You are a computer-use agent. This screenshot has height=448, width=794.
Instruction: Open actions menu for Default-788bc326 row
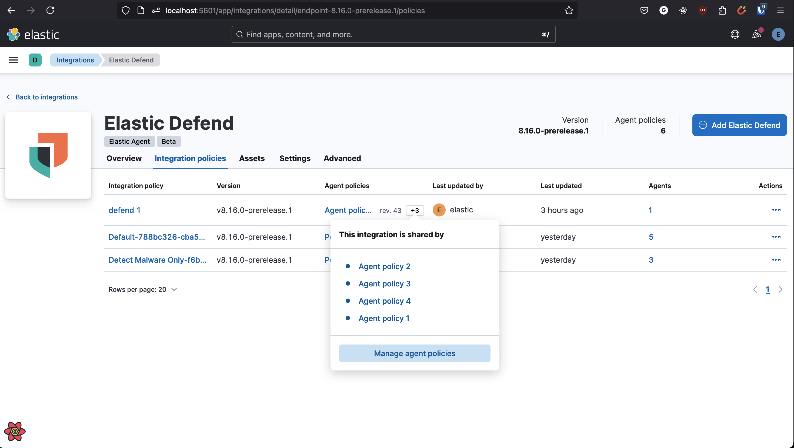coord(776,237)
